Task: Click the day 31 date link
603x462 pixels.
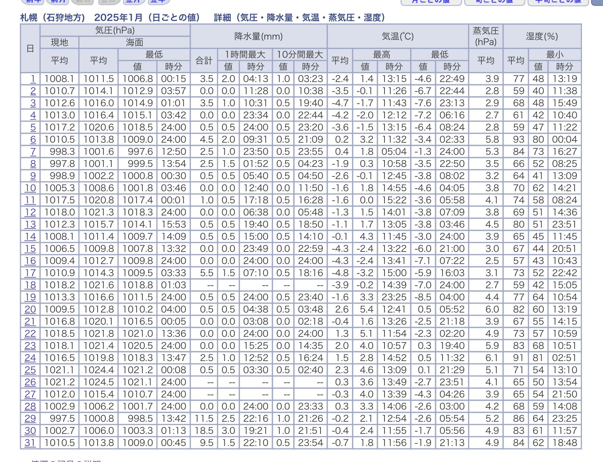Action: pyautogui.click(x=30, y=443)
